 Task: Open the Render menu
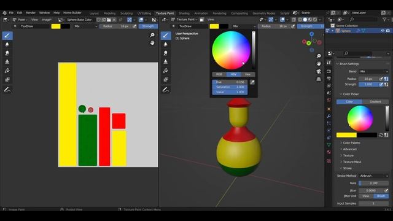[31, 13]
